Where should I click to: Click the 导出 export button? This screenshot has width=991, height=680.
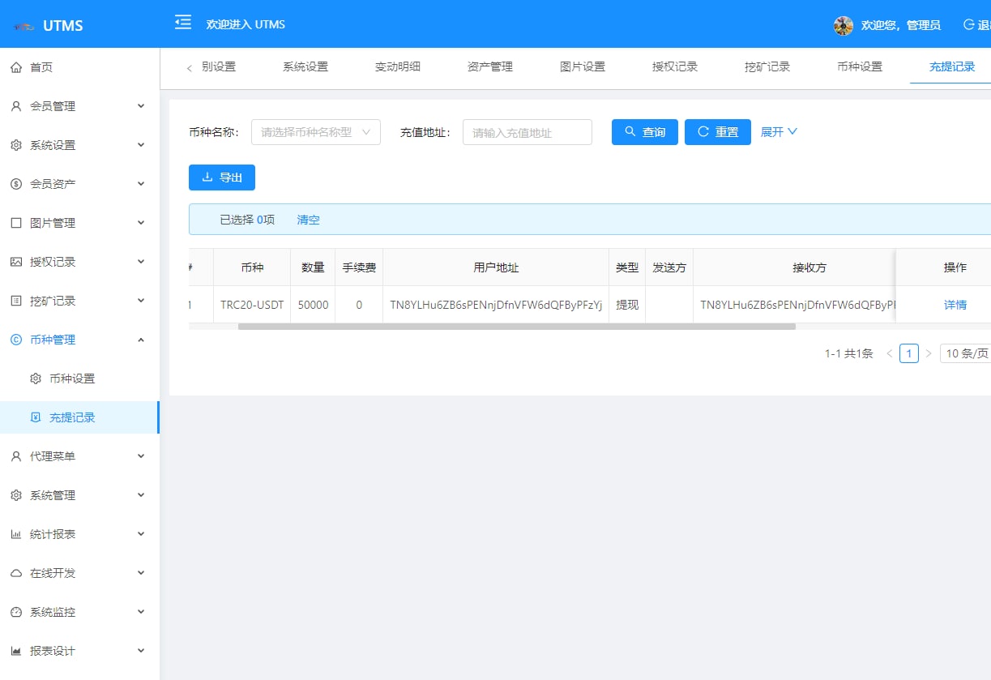point(222,177)
